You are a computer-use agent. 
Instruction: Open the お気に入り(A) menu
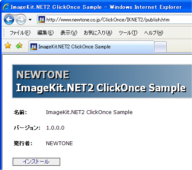tap(98, 33)
